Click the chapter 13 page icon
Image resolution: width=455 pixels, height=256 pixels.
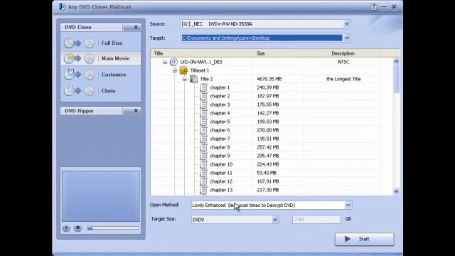click(x=204, y=190)
